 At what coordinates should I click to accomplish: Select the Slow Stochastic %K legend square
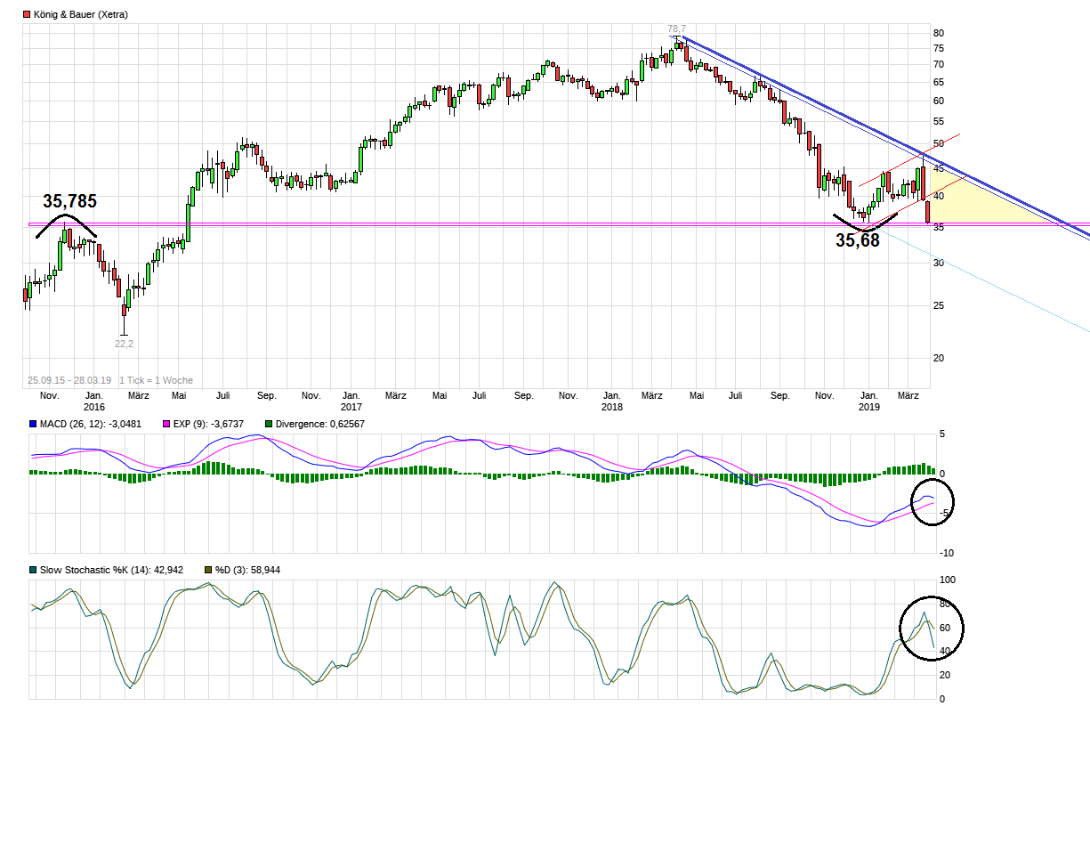[x=33, y=570]
